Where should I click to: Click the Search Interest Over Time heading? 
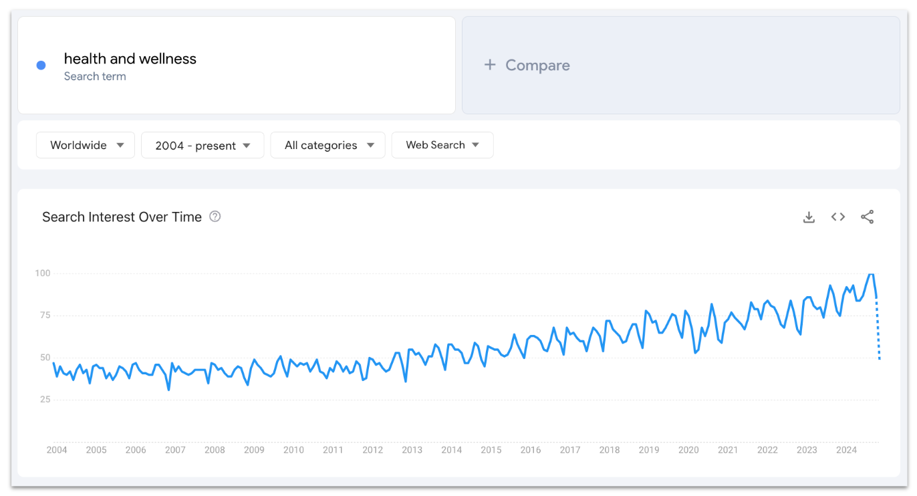(x=122, y=217)
